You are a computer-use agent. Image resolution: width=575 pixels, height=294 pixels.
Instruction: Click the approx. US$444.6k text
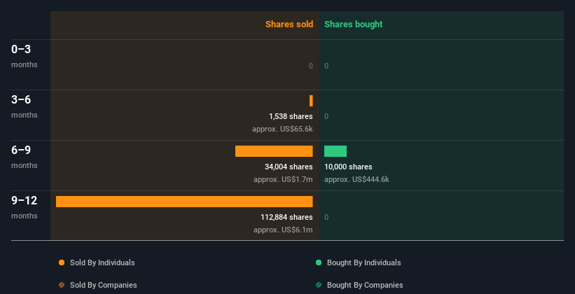click(x=356, y=180)
